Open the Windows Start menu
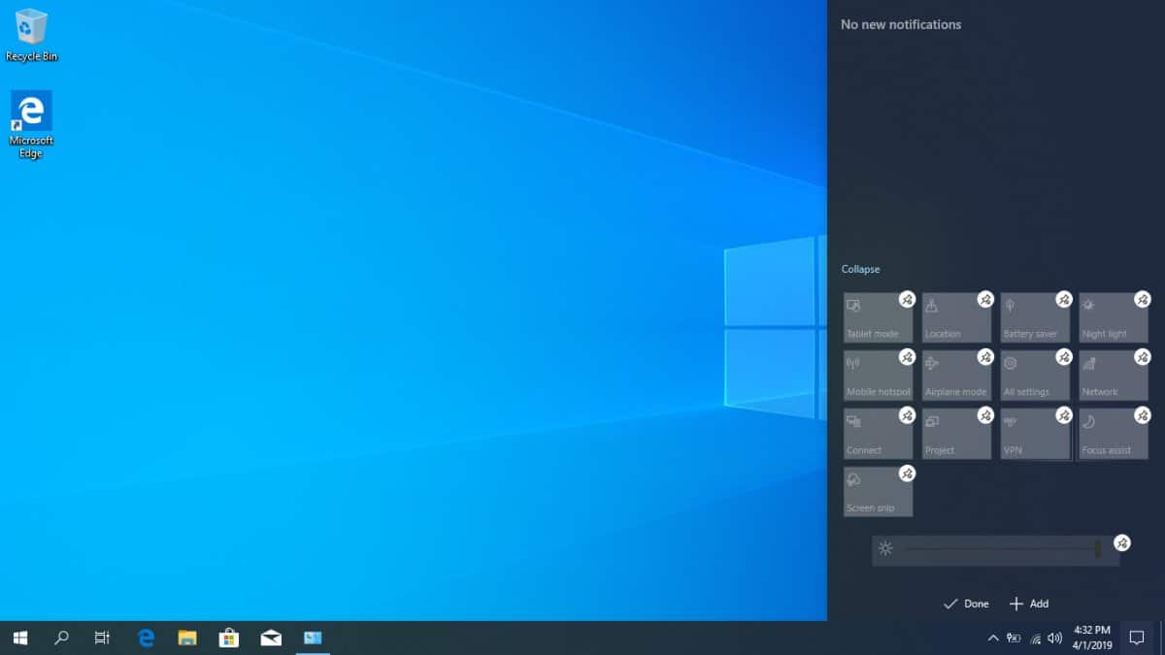1165x655 pixels. (x=20, y=638)
